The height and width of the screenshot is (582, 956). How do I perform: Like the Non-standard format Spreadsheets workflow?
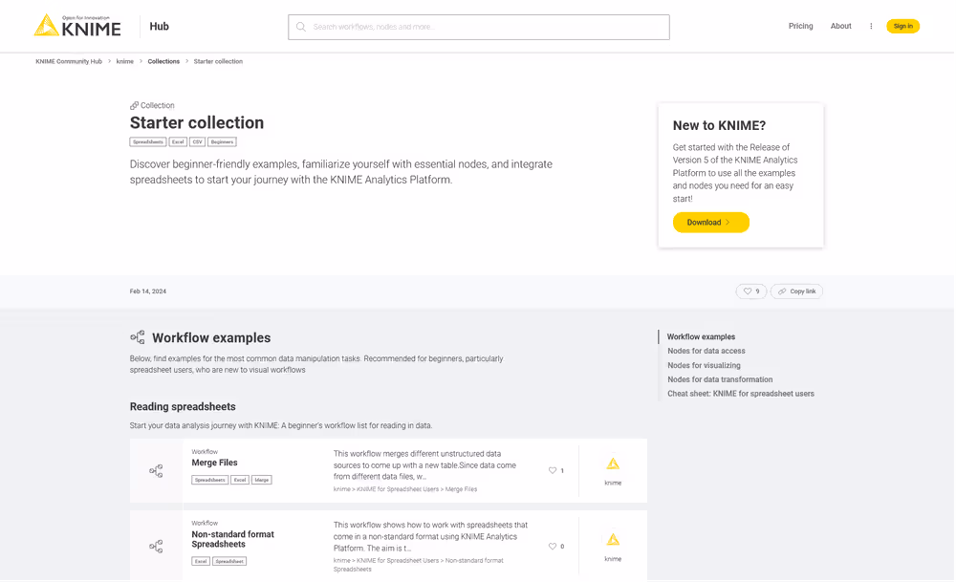point(554,546)
